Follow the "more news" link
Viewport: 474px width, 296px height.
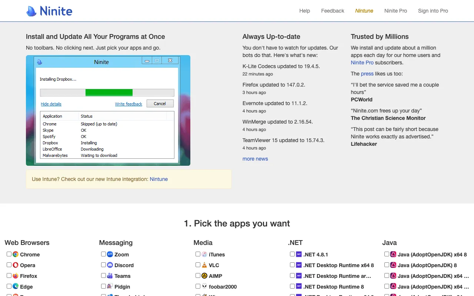tap(255, 159)
